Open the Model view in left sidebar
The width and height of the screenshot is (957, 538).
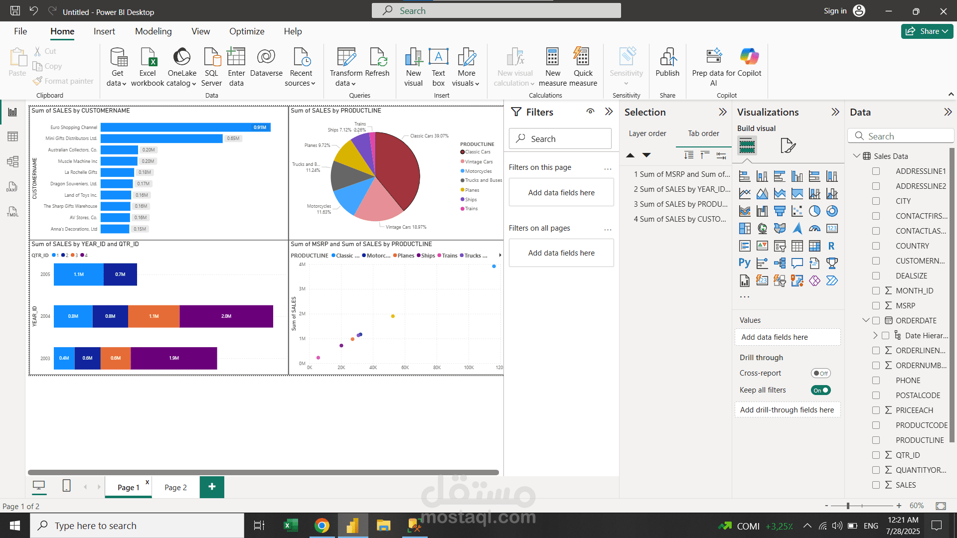click(x=13, y=161)
